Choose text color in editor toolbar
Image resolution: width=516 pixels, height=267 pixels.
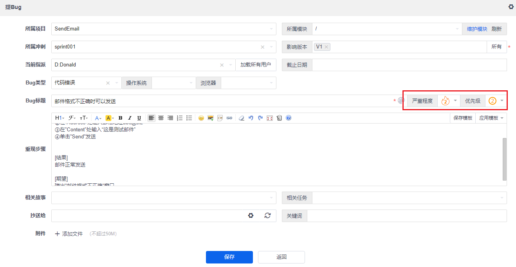click(98, 118)
